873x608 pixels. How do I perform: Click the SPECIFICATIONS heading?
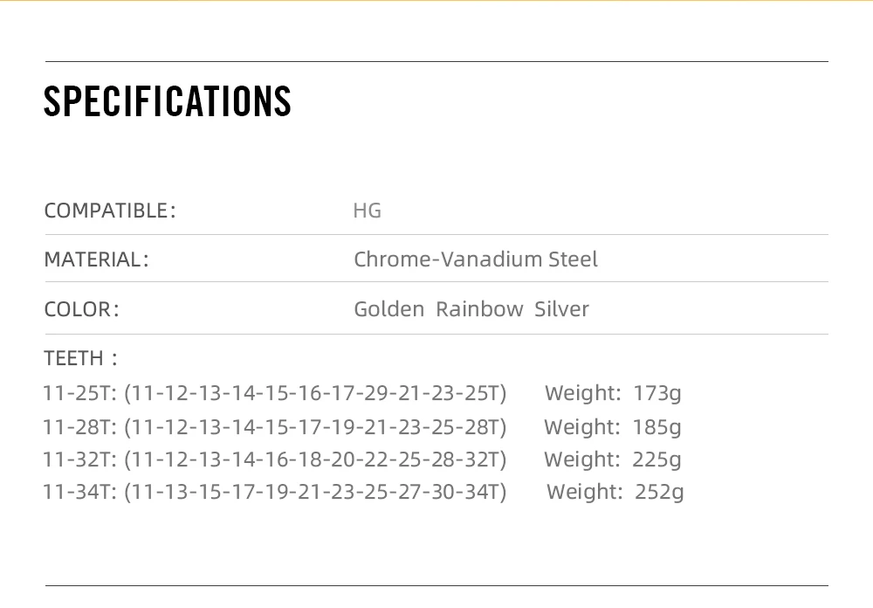coord(168,101)
